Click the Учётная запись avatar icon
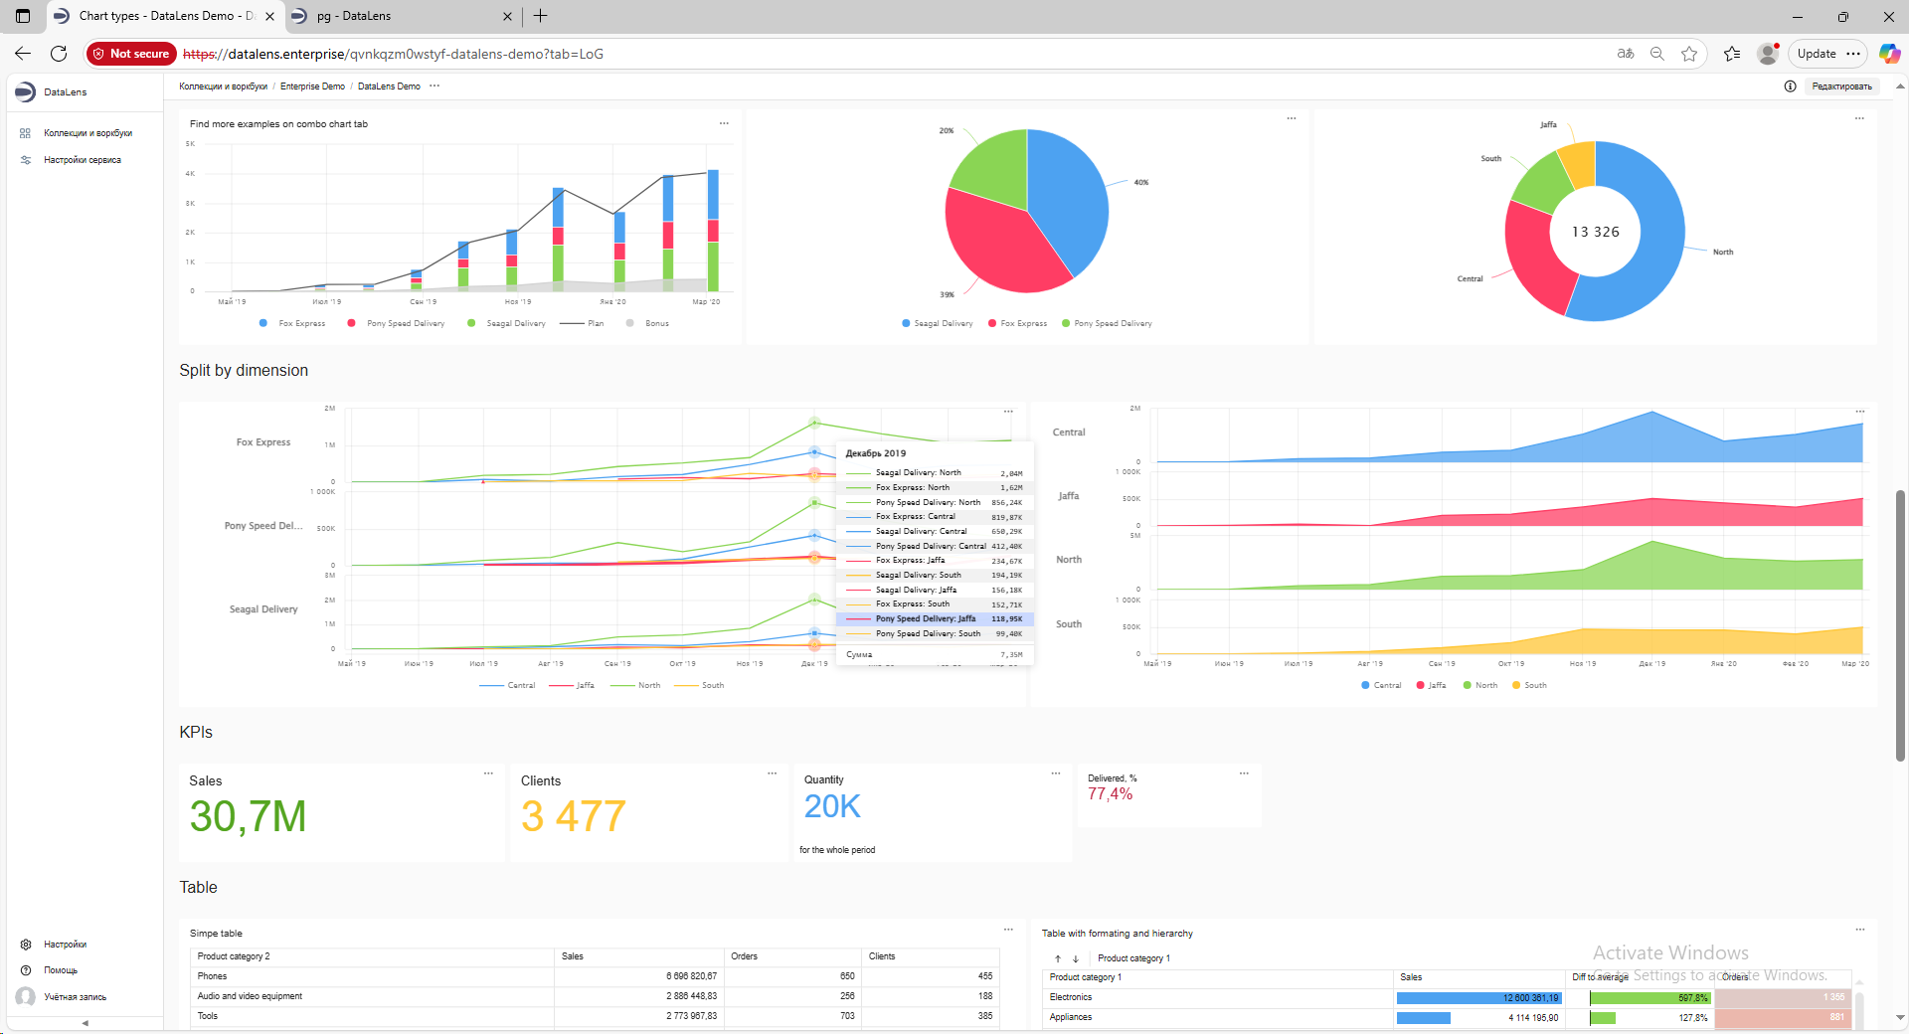 pos(26,996)
